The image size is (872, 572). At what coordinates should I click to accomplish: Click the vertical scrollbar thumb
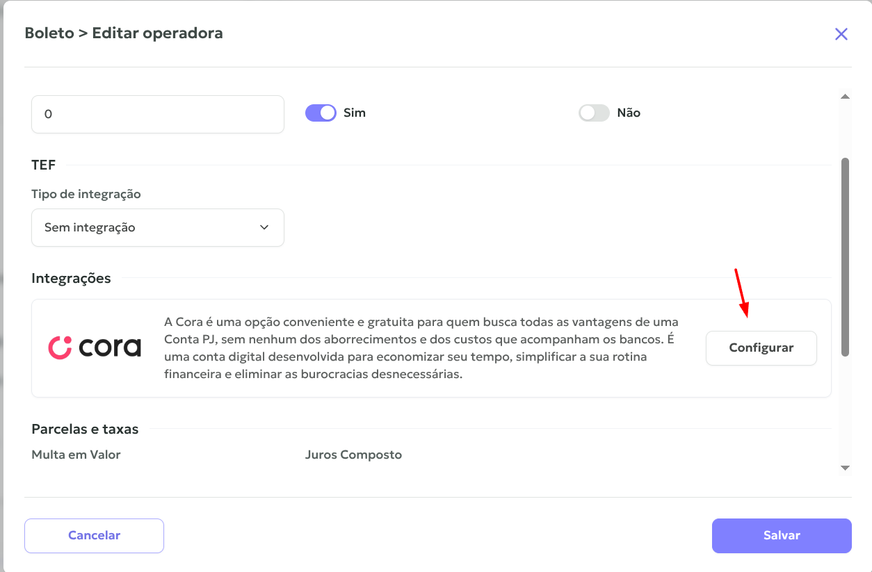click(x=846, y=257)
